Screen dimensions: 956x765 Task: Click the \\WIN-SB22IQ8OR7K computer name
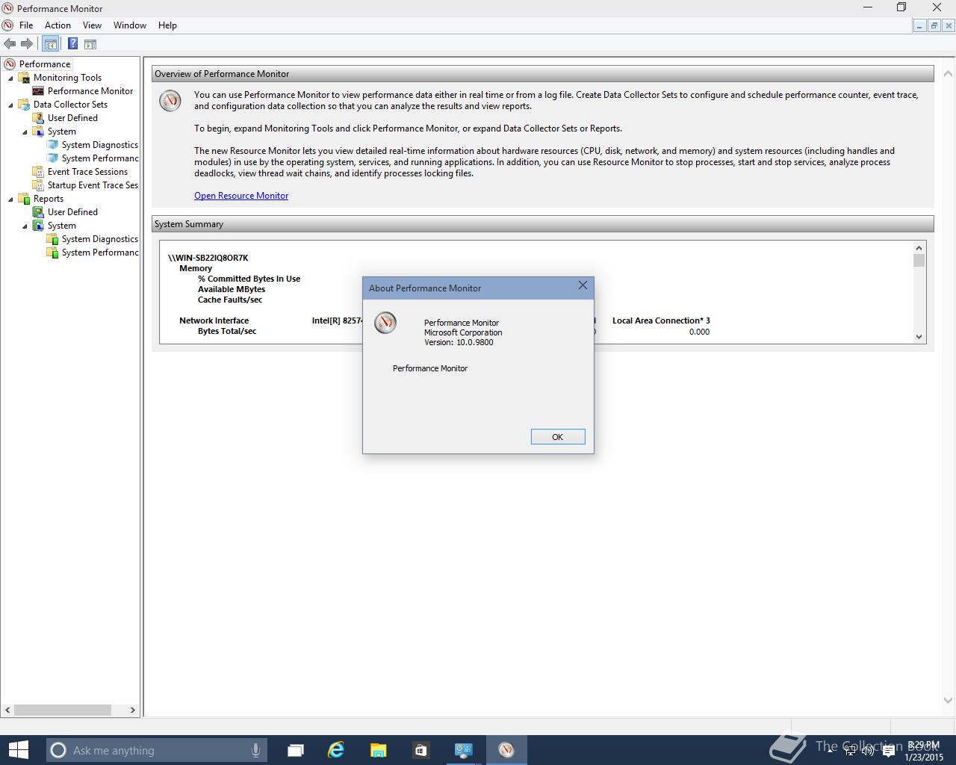pos(208,258)
